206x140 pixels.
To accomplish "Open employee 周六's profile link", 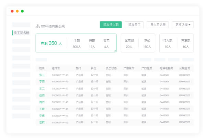I will (x=42, y=102).
